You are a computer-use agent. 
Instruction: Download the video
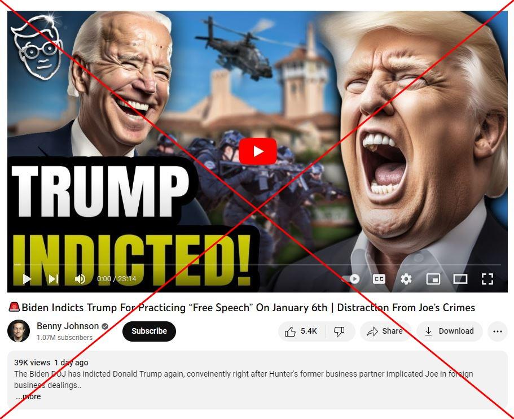pos(450,331)
